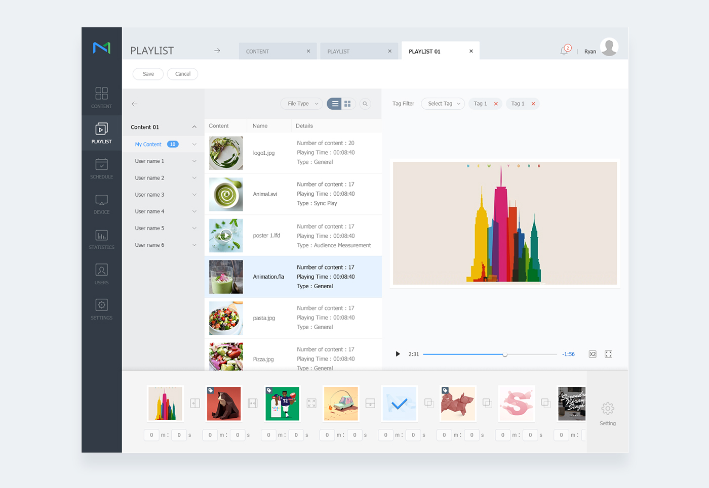
Task: Play the preview video
Action: 398,354
